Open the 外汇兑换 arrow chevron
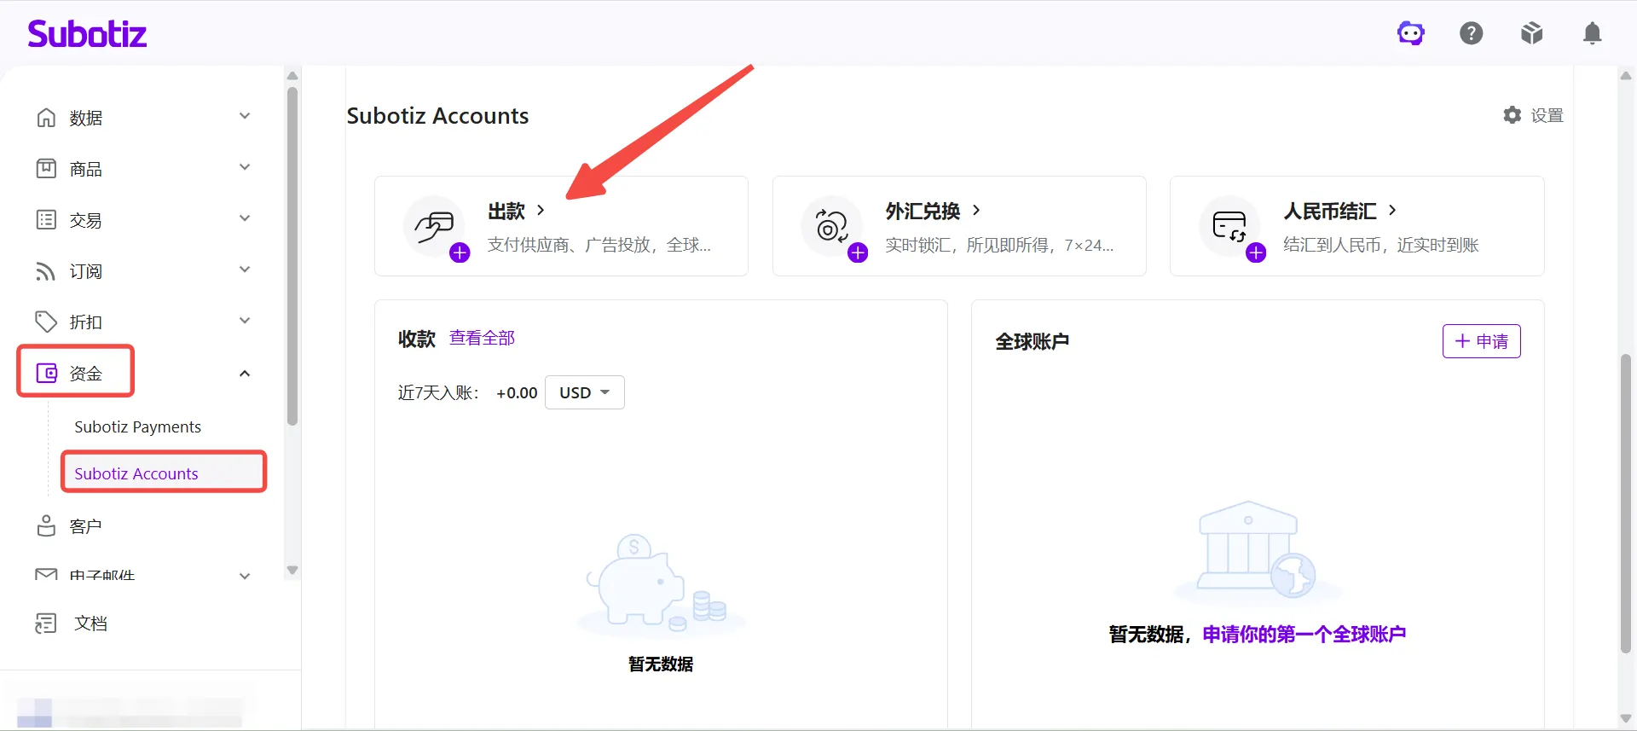 point(976,210)
